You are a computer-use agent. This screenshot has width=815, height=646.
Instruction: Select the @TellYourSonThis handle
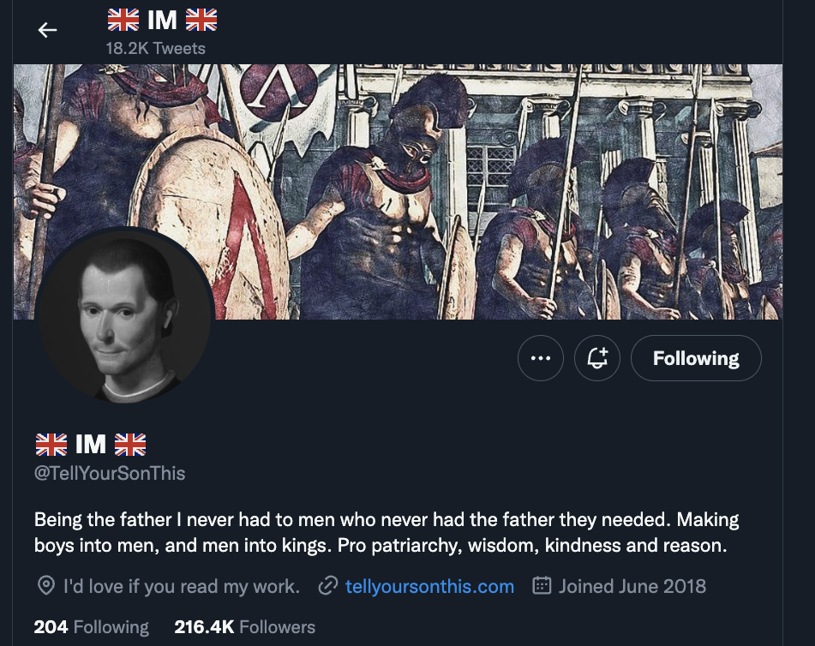[110, 473]
